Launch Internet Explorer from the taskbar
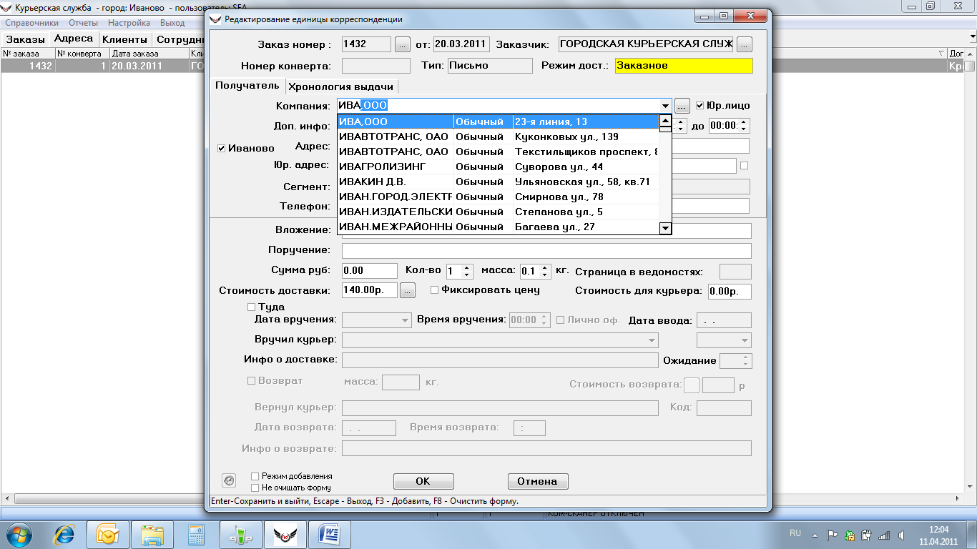Screen dimensions: 977x549 coord(64,533)
